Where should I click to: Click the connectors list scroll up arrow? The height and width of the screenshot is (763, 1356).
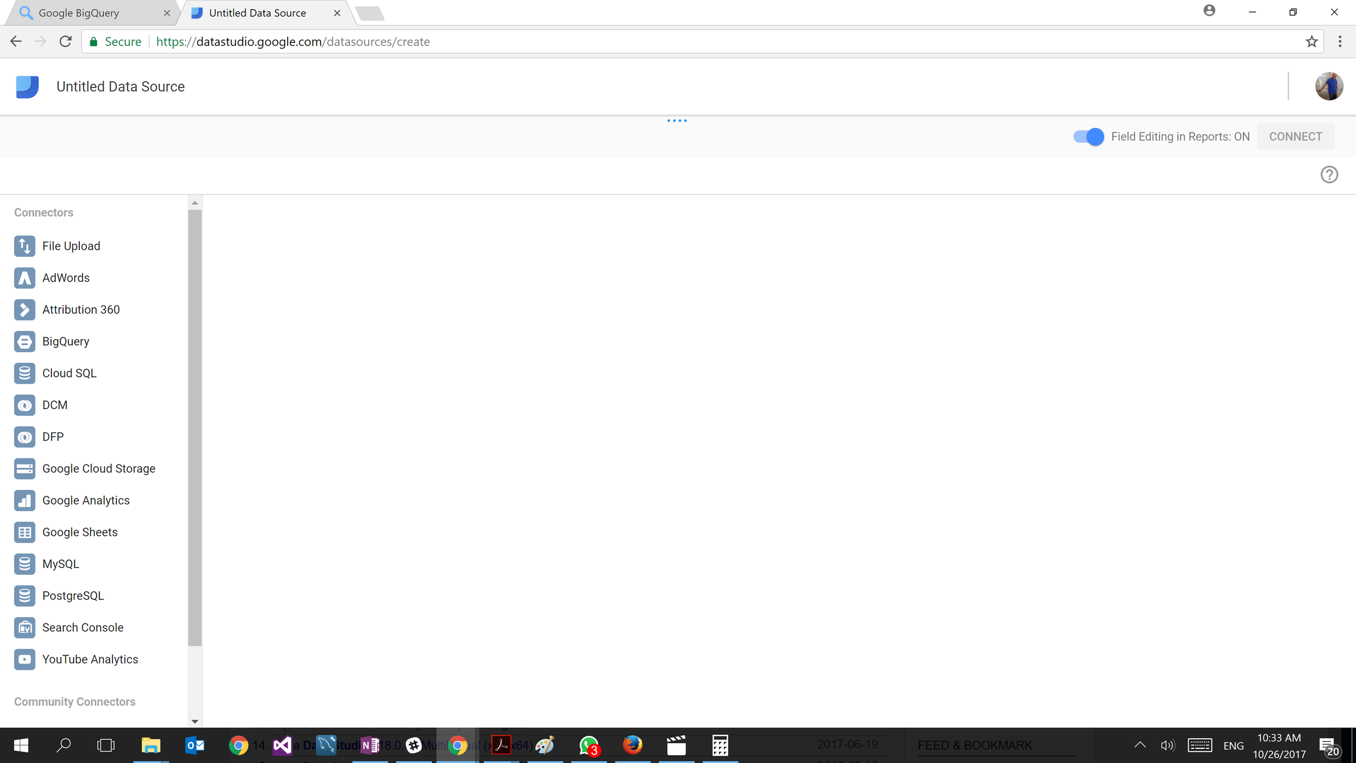(x=195, y=203)
